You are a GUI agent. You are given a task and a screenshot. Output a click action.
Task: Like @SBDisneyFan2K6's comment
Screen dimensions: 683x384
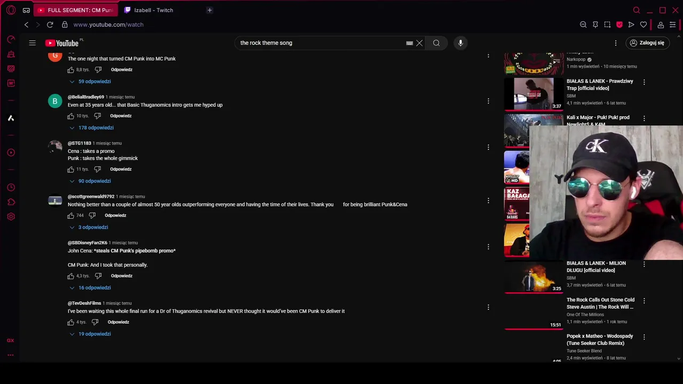(71, 276)
